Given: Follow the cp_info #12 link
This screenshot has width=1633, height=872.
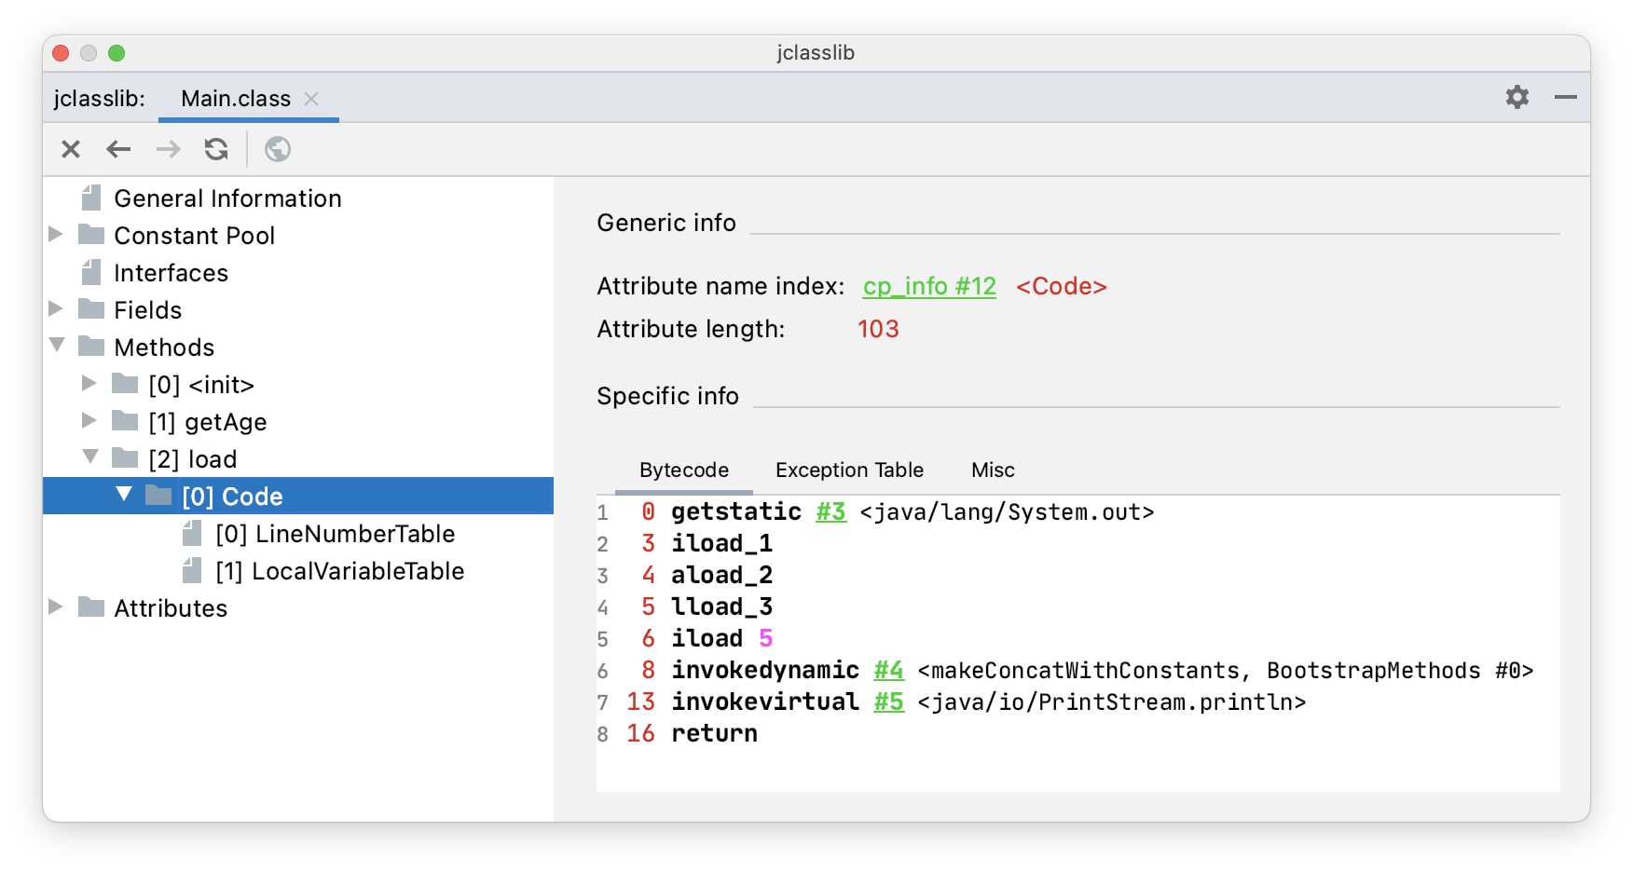Looking at the screenshot, I should pos(929,287).
